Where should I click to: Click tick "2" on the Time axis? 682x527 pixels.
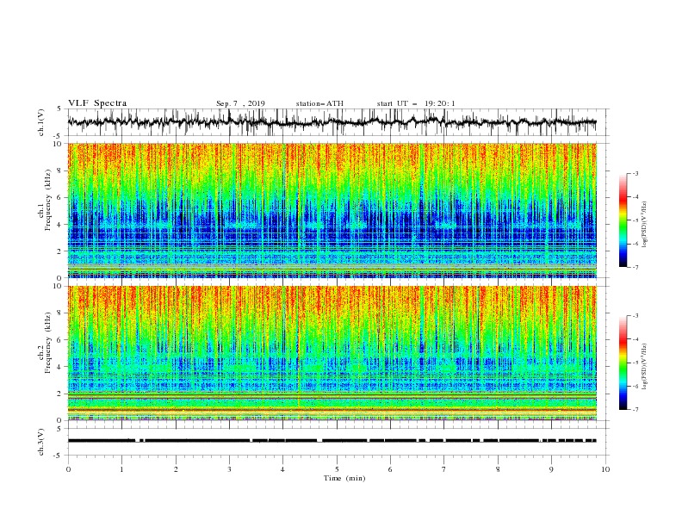point(176,469)
